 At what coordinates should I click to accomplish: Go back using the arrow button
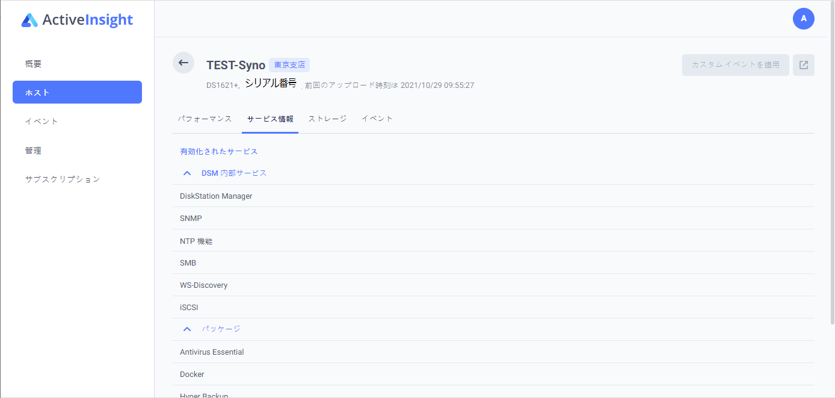click(183, 63)
